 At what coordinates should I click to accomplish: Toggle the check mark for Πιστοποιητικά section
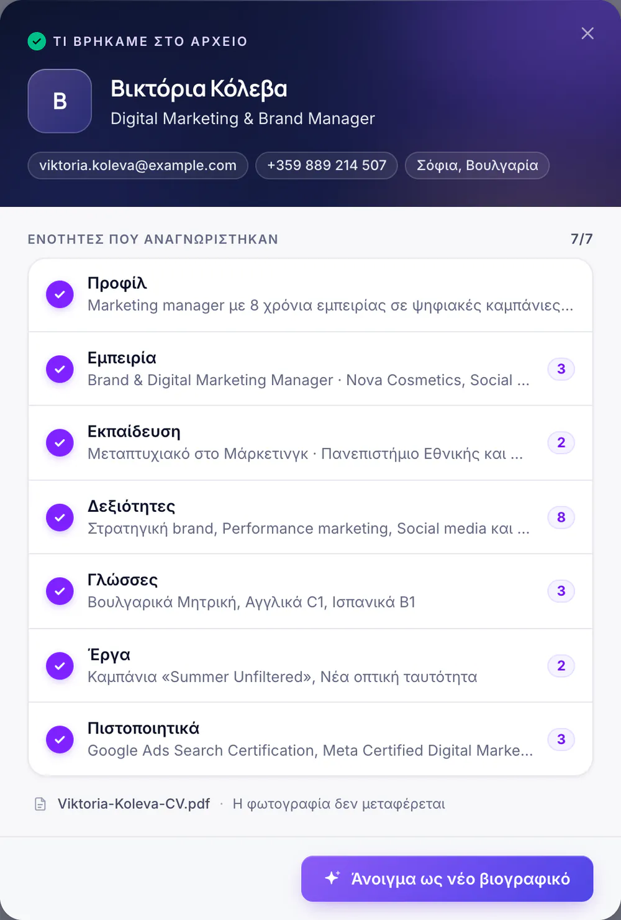pos(60,739)
